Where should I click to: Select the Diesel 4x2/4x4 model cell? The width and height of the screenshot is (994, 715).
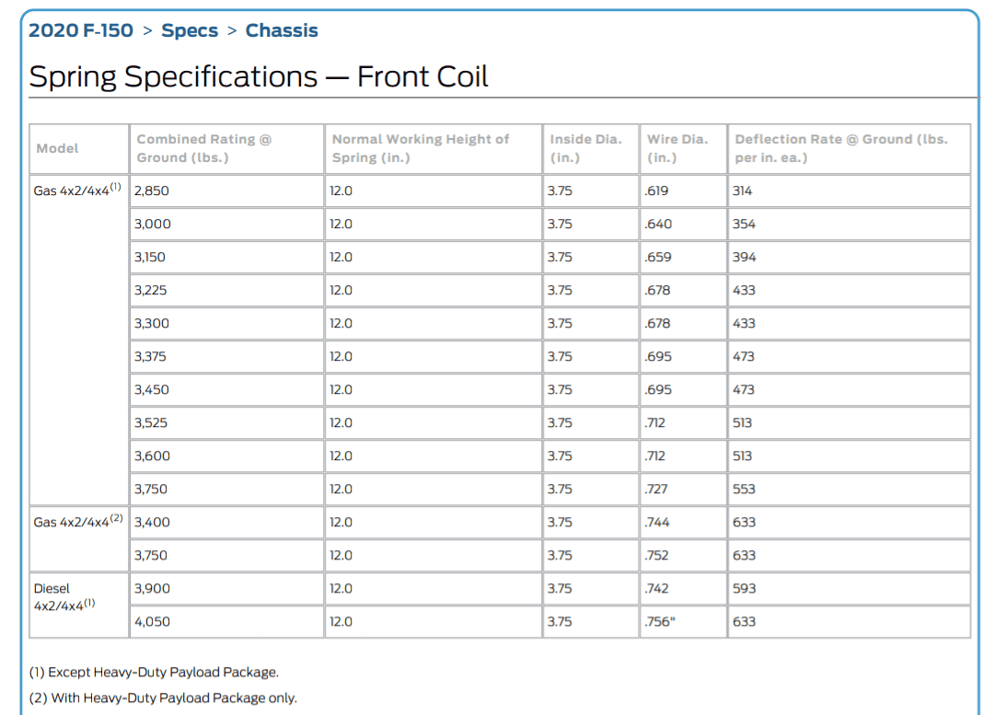79,605
